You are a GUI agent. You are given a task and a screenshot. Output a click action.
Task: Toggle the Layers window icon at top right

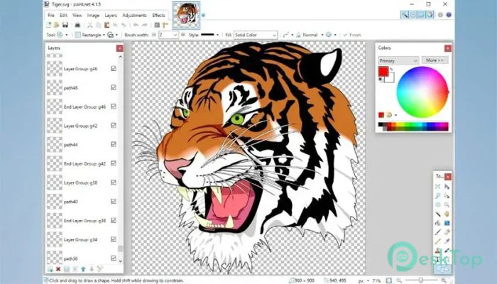click(421, 15)
